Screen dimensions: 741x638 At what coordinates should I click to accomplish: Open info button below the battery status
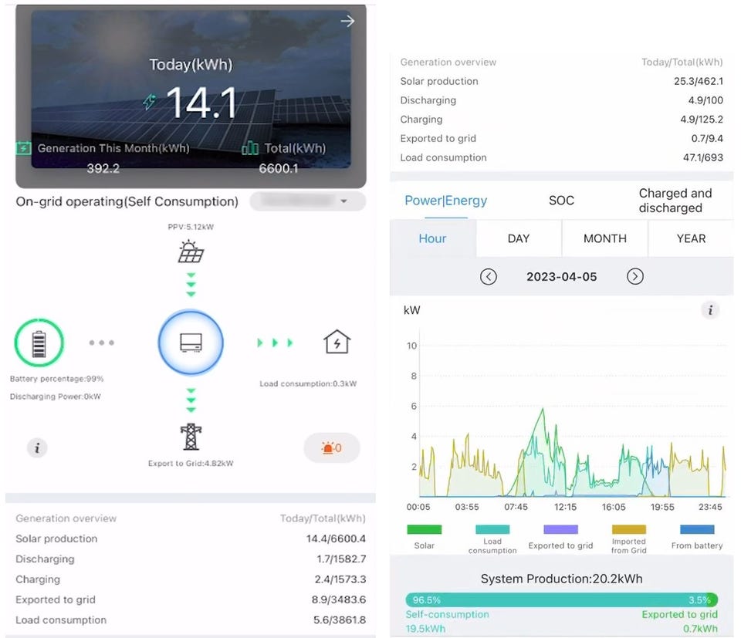pos(37,447)
